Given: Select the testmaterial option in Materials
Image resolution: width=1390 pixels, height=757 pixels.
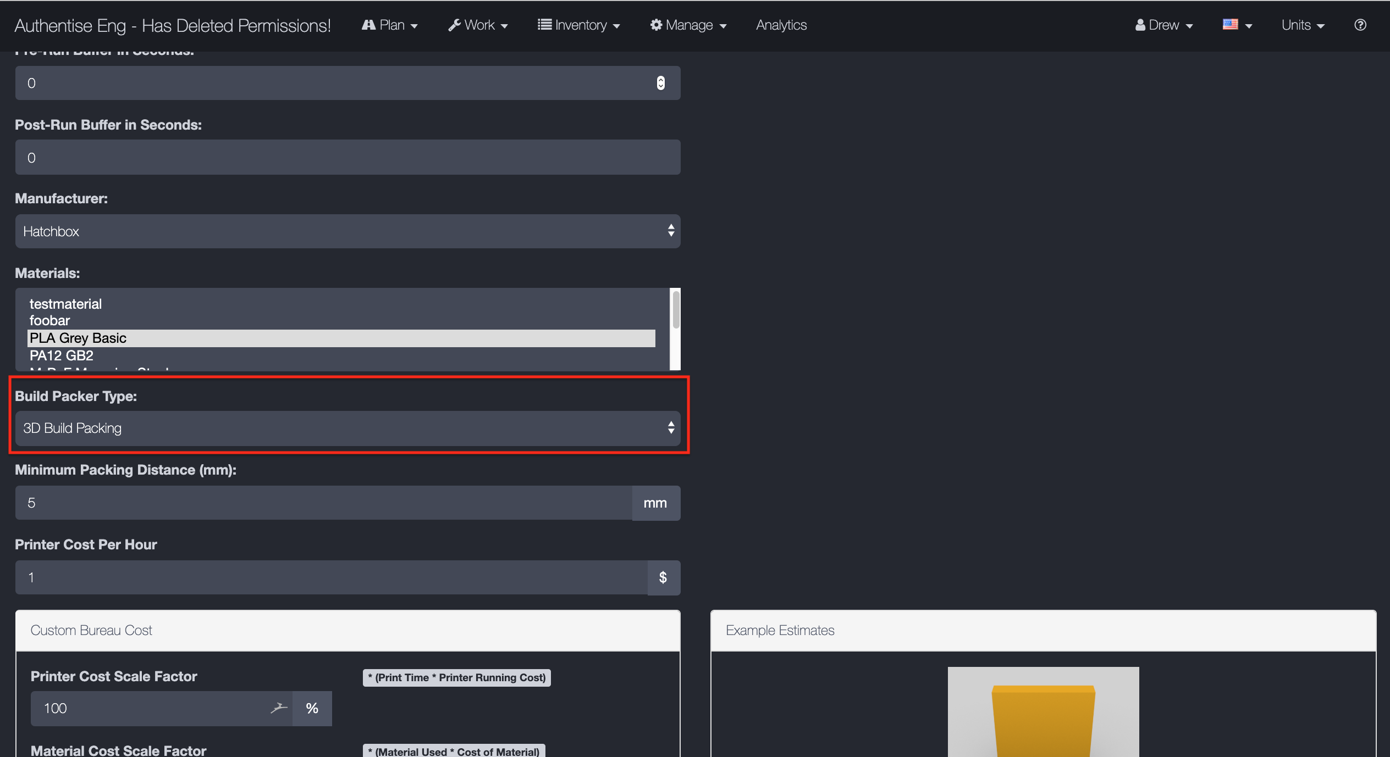Looking at the screenshot, I should [65, 304].
